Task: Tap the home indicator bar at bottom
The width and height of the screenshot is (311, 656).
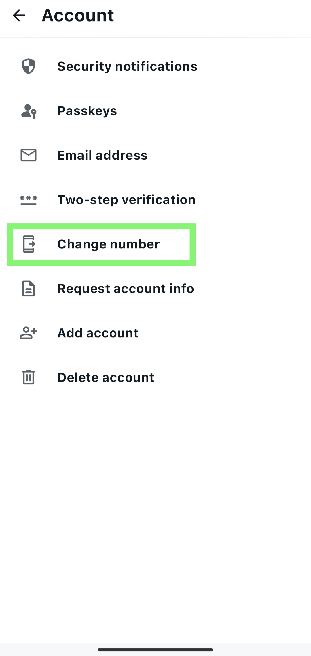Action: click(x=155, y=650)
